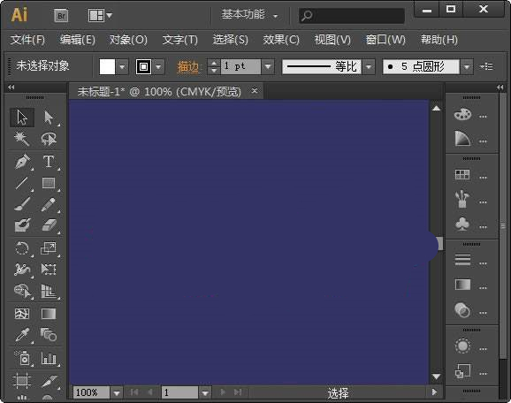Click the search field in title bar
The image size is (511, 403).
pyautogui.click(x=352, y=15)
